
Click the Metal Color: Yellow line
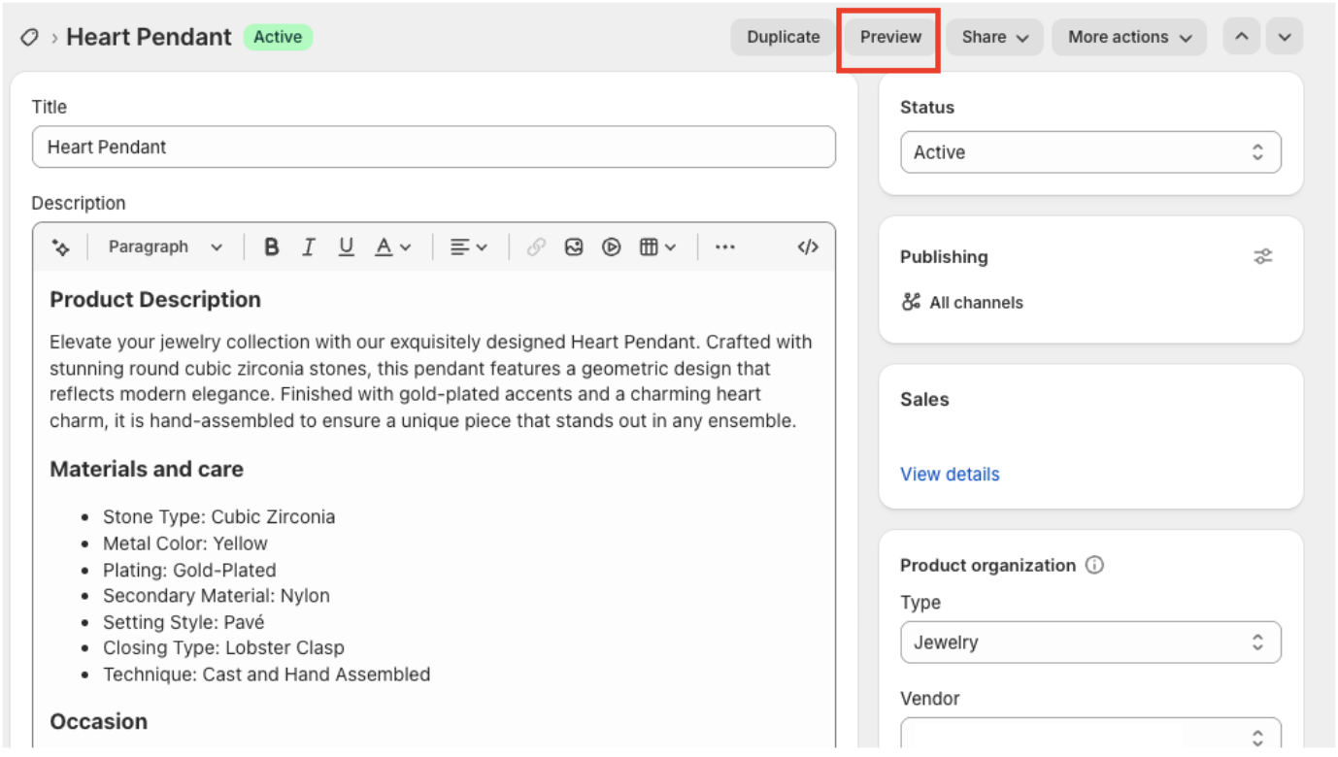pos(185,543)
